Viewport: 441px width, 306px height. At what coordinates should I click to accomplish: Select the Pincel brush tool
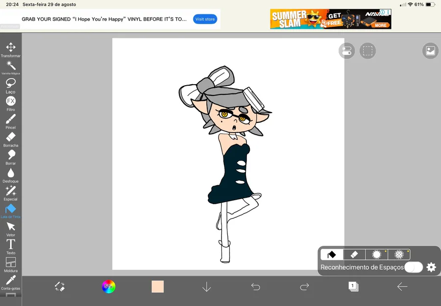pos(11,122)
